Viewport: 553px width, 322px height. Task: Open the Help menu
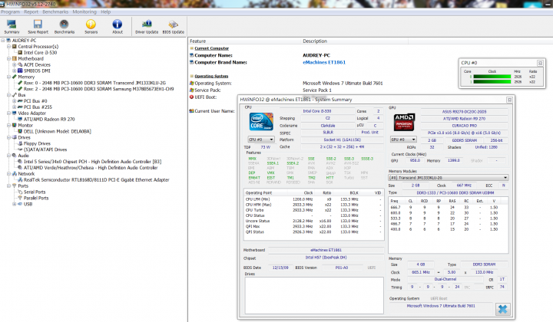click(x=106, y=11)
